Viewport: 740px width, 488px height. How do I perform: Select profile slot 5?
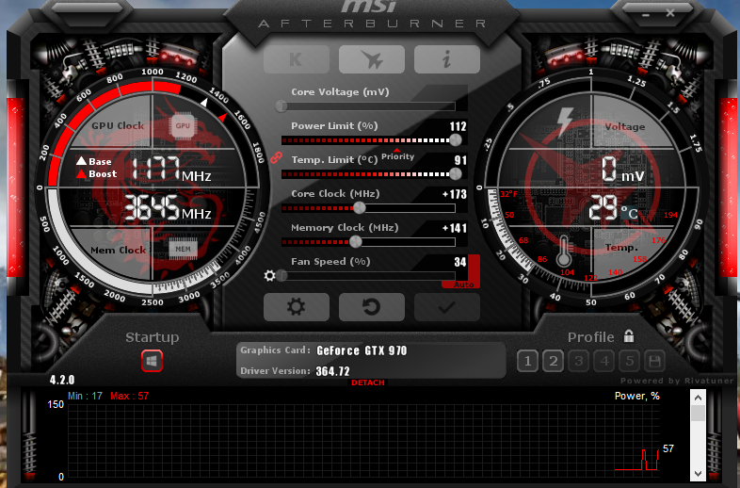pos(630,362)
